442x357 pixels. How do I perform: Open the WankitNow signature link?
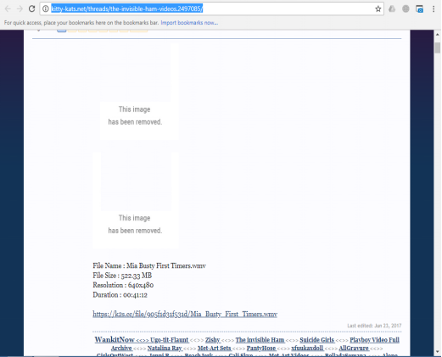pos(115,339)
